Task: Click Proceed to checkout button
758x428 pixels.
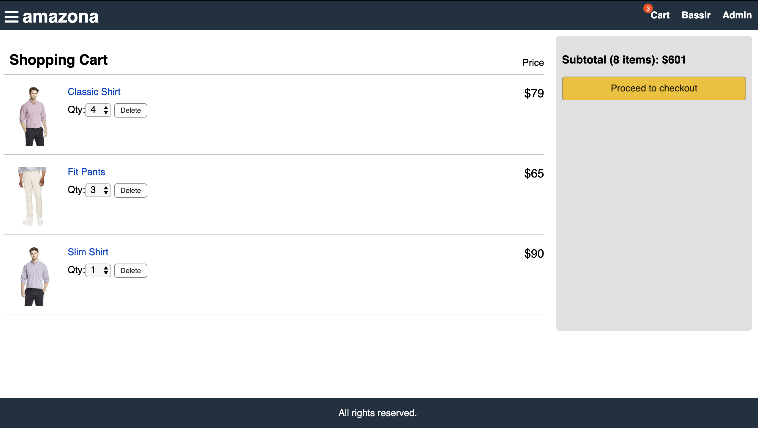Action: (654, 88)
